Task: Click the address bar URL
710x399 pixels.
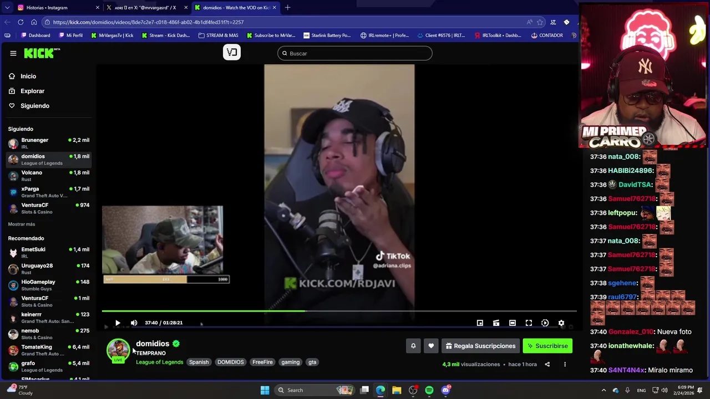Action: click(x=148, y=22)
